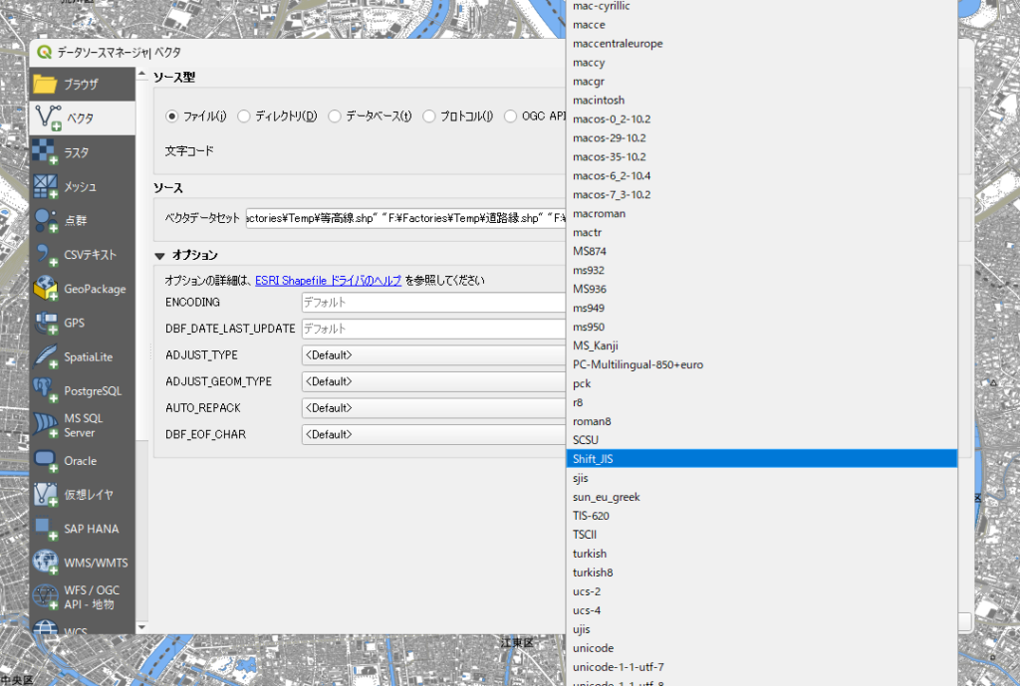Choose the Directory (ディレクトリ) radio button
Viewport: 1020px width, 686px height.
[x=243, y=116]
